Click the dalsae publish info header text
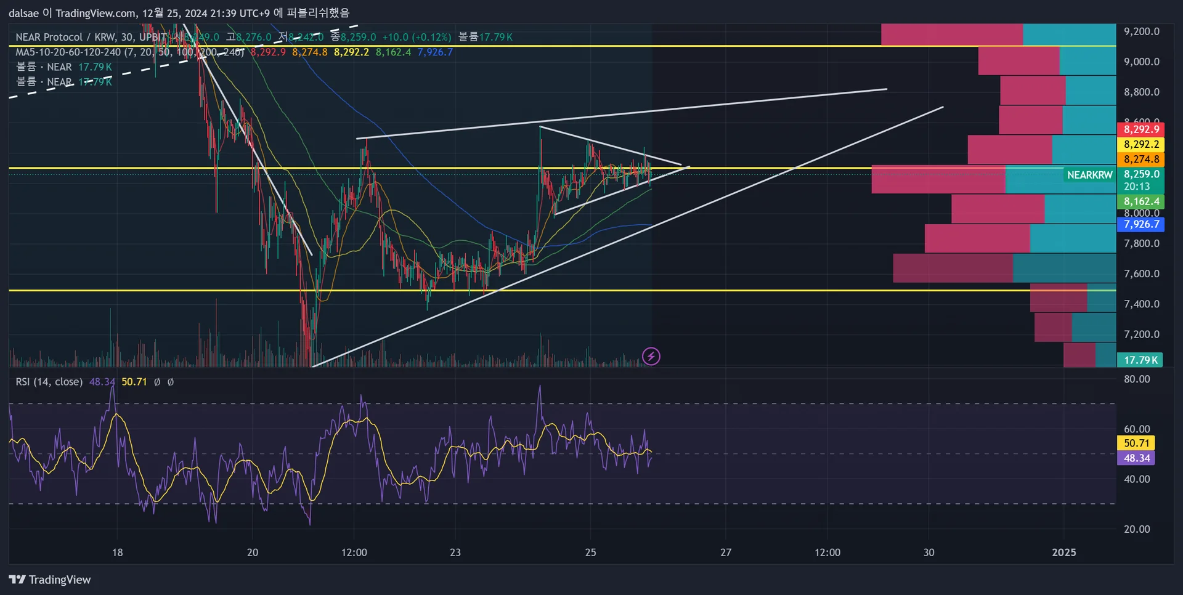 (x=179, y=13)
